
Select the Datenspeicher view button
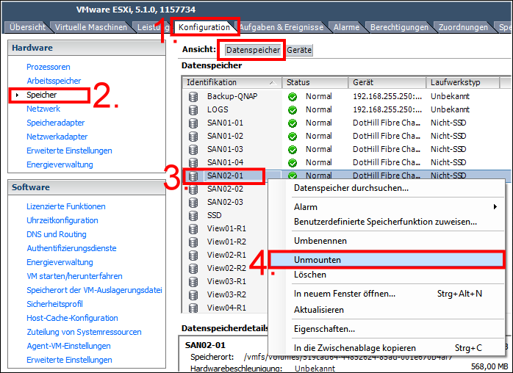253,50
